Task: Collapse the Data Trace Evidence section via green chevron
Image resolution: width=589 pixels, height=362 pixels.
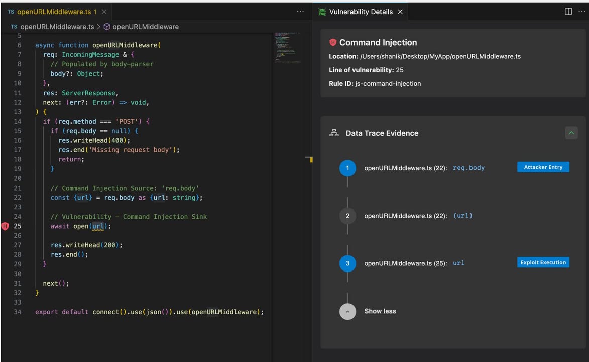Action: point(571,133)
